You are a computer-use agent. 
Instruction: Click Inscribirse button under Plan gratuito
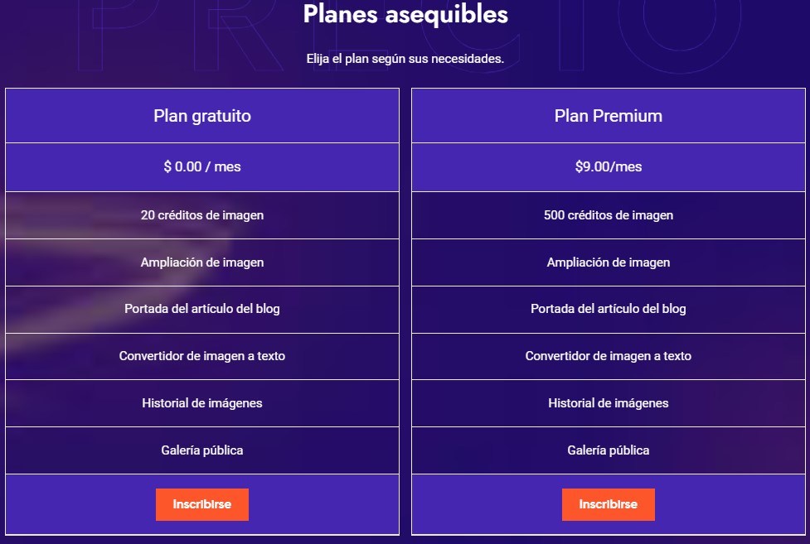point(202,504)
